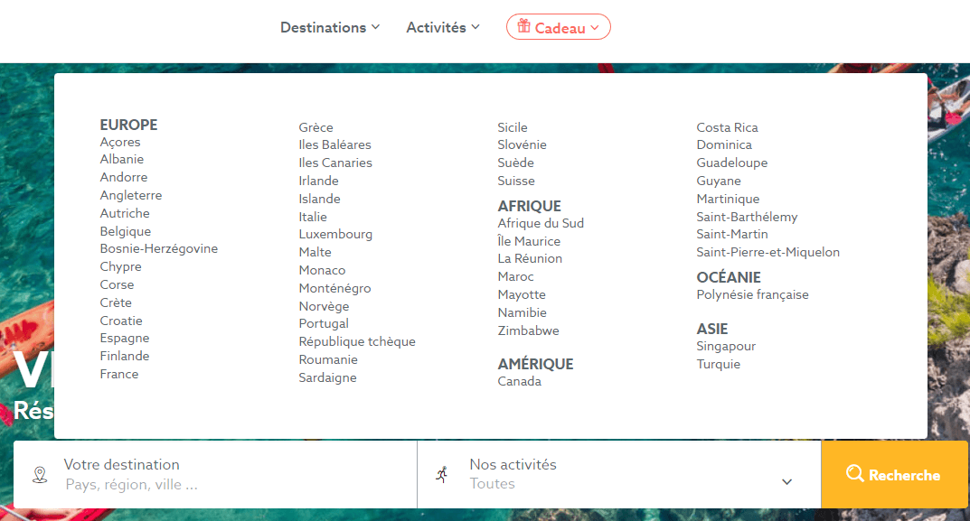The height and width of the screenshot is (521, 970).
Task: Open Monaco destination
Action: [323, 270]
